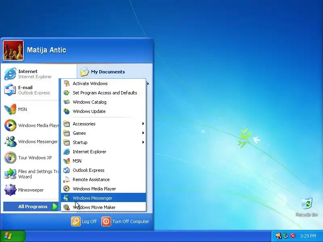Click the Startup folder icon

[67, 142]
